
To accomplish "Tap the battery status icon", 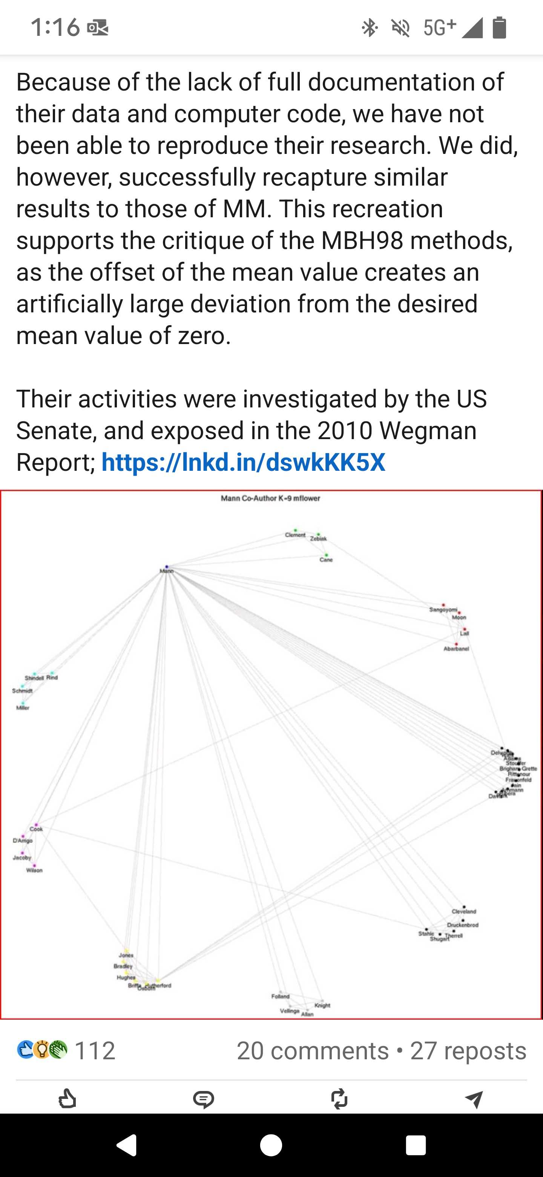I will (500, 28).
